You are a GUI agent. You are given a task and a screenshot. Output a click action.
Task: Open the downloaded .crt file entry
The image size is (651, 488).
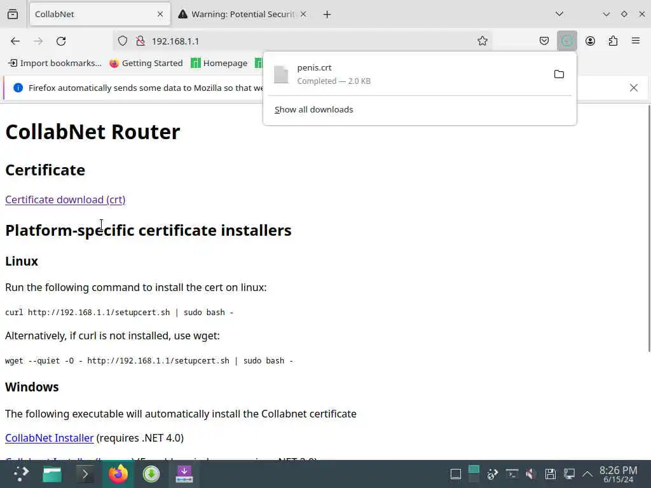407,74
